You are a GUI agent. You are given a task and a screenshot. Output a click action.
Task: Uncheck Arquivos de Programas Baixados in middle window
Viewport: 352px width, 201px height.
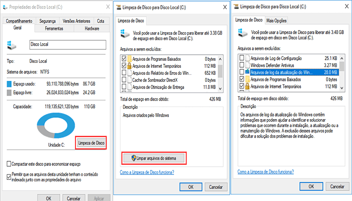tap(124, 59)
